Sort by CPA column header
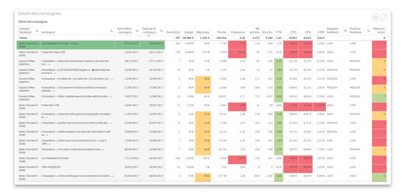The width and height of the screenshot is (405, 194). [x=308, y=32]
